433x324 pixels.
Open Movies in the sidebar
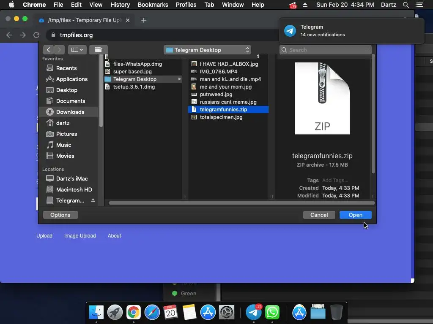tap(65, 156)
